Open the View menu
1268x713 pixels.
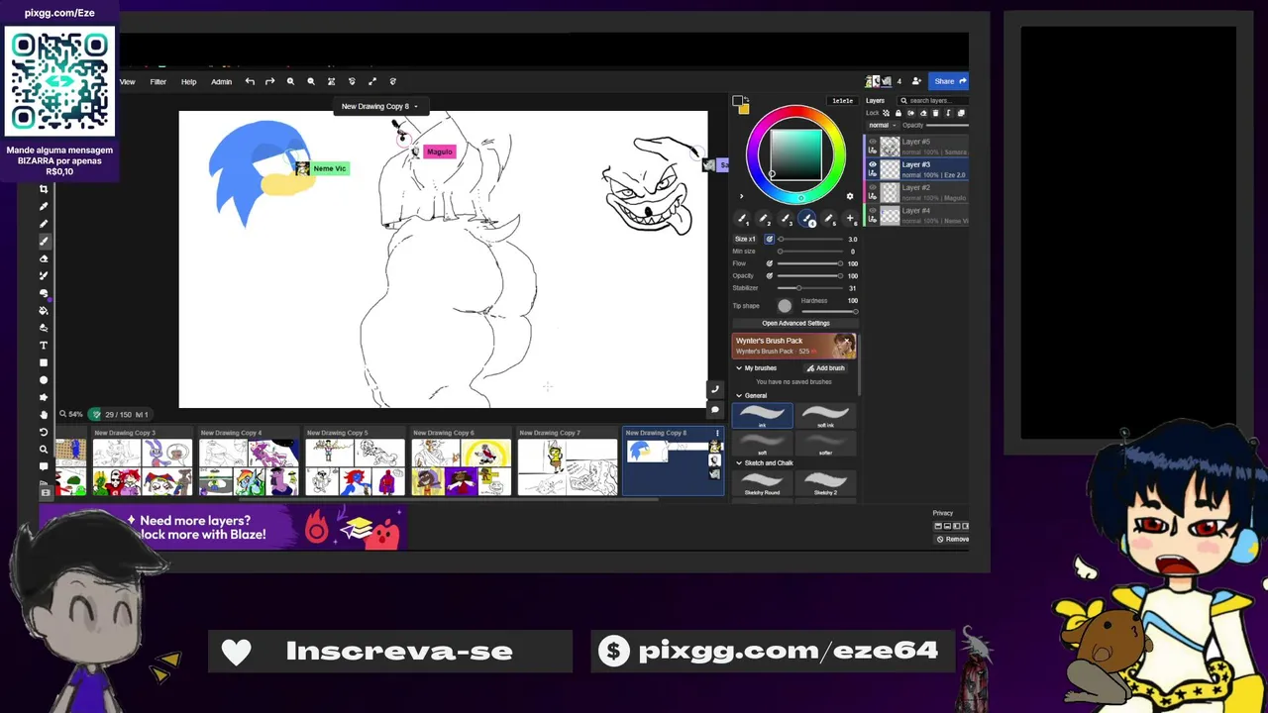[128, 81]
